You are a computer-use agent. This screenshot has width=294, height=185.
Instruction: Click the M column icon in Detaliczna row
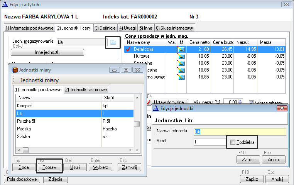tap(181, 49)
